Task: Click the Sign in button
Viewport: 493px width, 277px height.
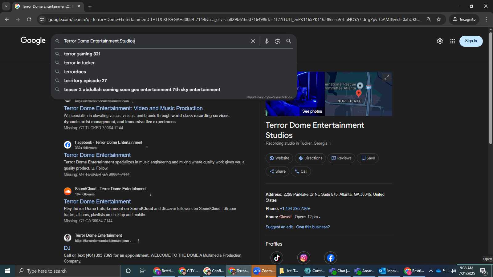Action: click(x=471, y=41)
